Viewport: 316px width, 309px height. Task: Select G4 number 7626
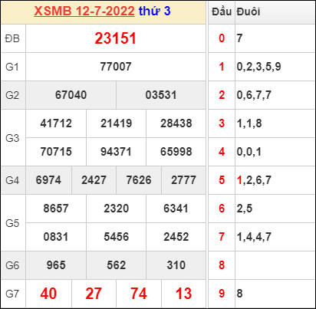(139, 180)
